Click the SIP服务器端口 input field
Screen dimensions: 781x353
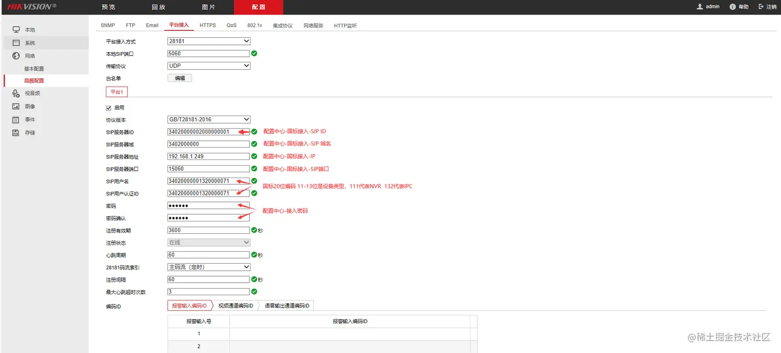coord(209,169)
